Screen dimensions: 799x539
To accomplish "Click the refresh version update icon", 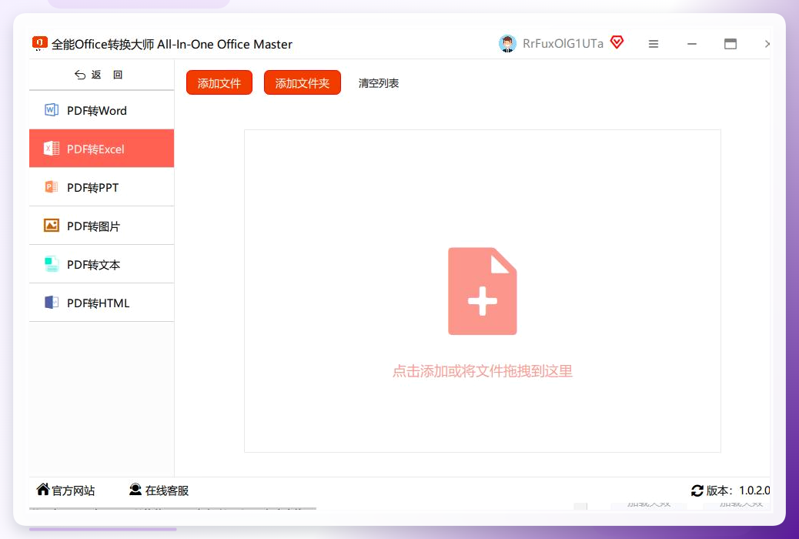I will coord(697,490).
